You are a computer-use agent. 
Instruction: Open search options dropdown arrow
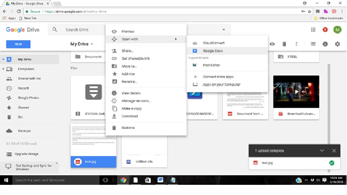point(224,30)
